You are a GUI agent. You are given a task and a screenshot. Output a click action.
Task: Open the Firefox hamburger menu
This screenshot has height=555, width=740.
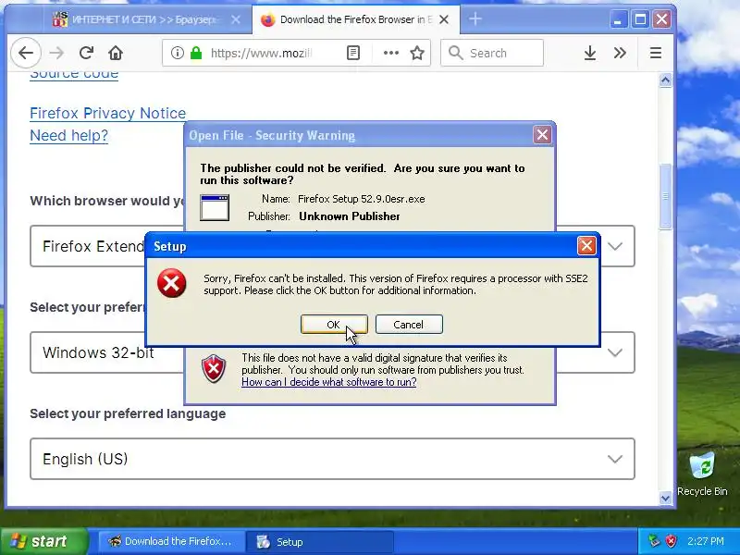pos(656,53)
